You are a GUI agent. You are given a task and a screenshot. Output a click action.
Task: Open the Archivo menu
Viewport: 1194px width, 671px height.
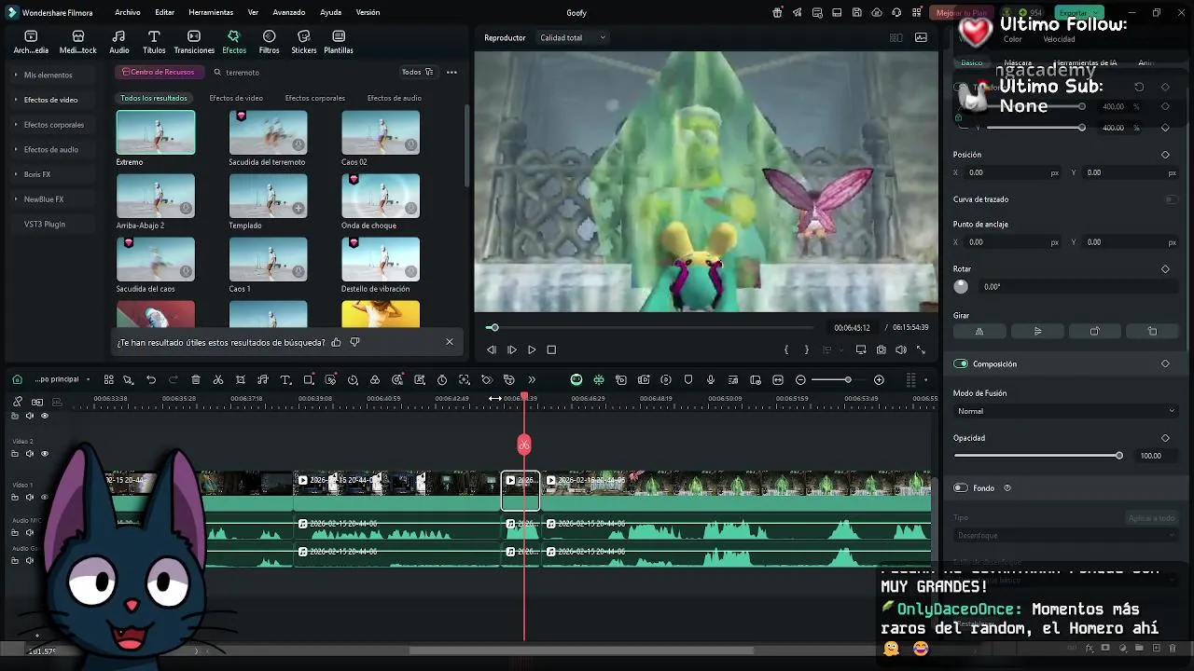pyautogui.click(x=128, y=13)
